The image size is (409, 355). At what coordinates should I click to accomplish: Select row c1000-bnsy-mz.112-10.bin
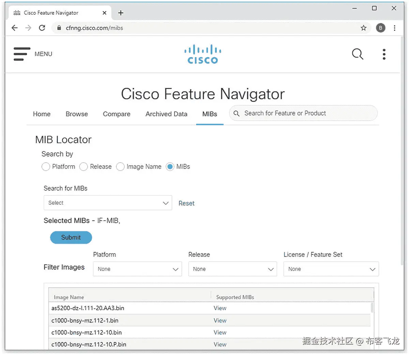[210, 332]
